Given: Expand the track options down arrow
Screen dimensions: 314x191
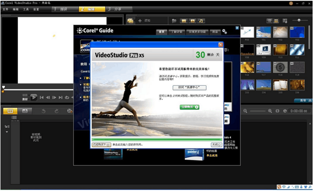Looking at the screenshot, I should 7,132.
